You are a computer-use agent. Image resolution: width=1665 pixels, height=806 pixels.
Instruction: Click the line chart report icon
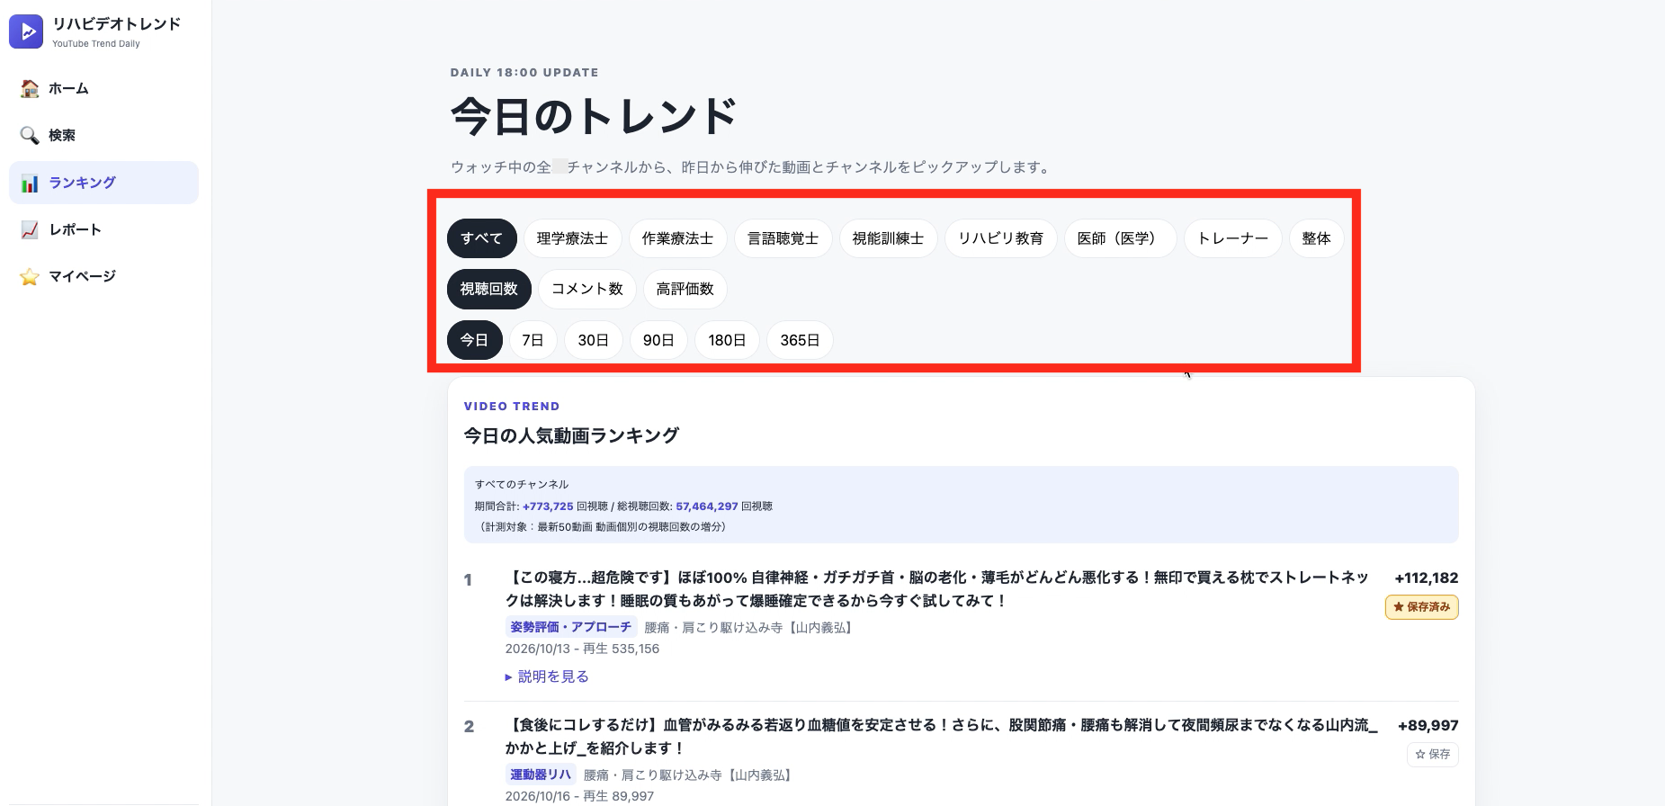tap(30, 229)
